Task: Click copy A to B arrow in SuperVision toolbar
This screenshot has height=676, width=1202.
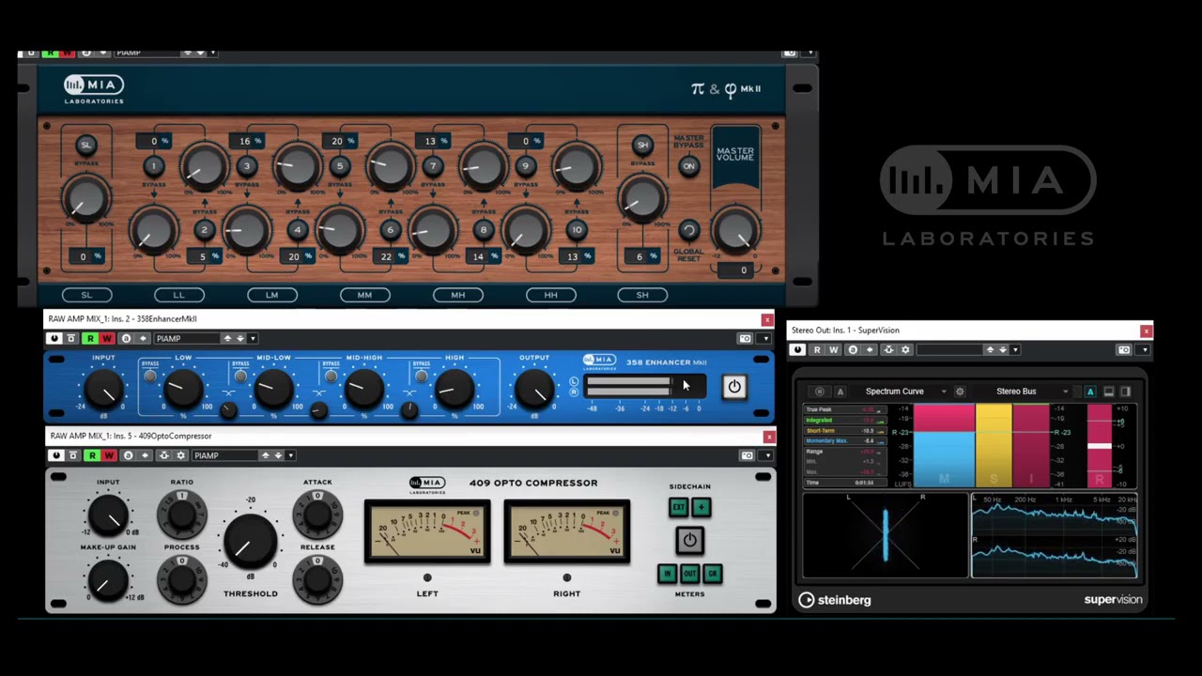Action: pos(870,349)
